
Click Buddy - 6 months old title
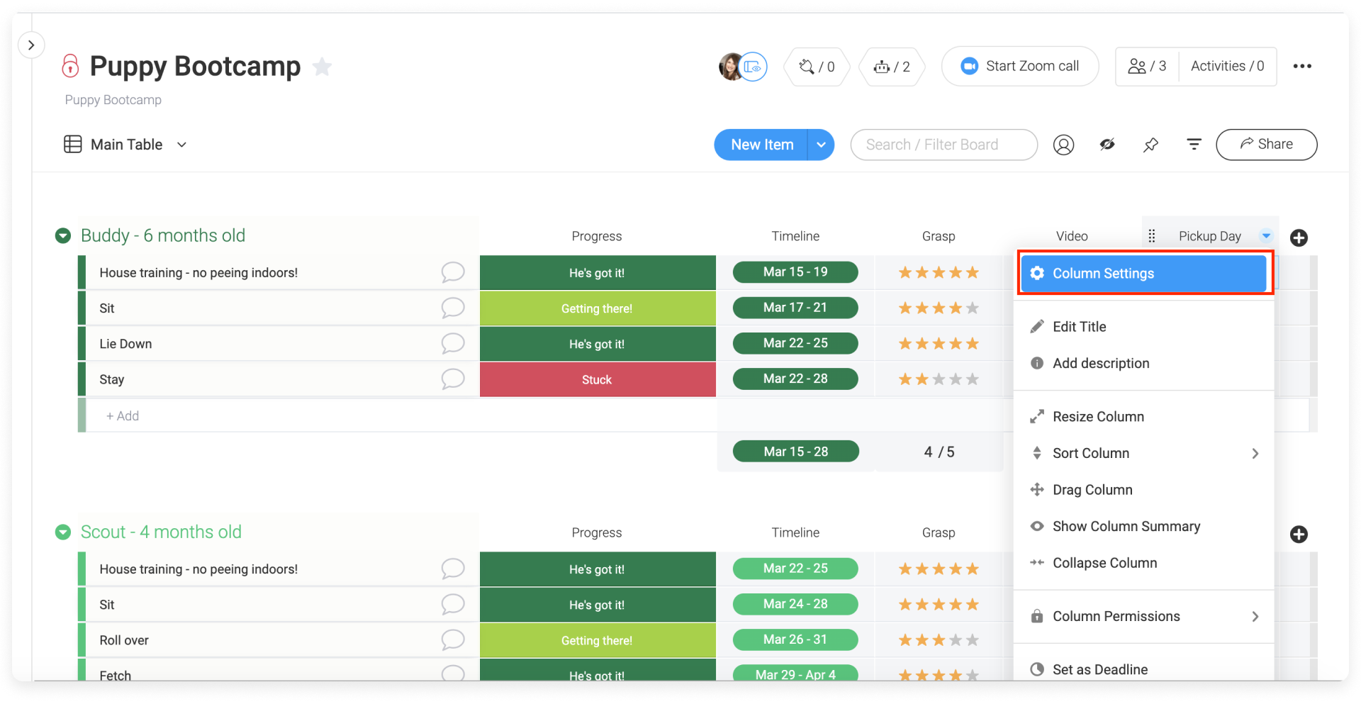tap(163, 235)
